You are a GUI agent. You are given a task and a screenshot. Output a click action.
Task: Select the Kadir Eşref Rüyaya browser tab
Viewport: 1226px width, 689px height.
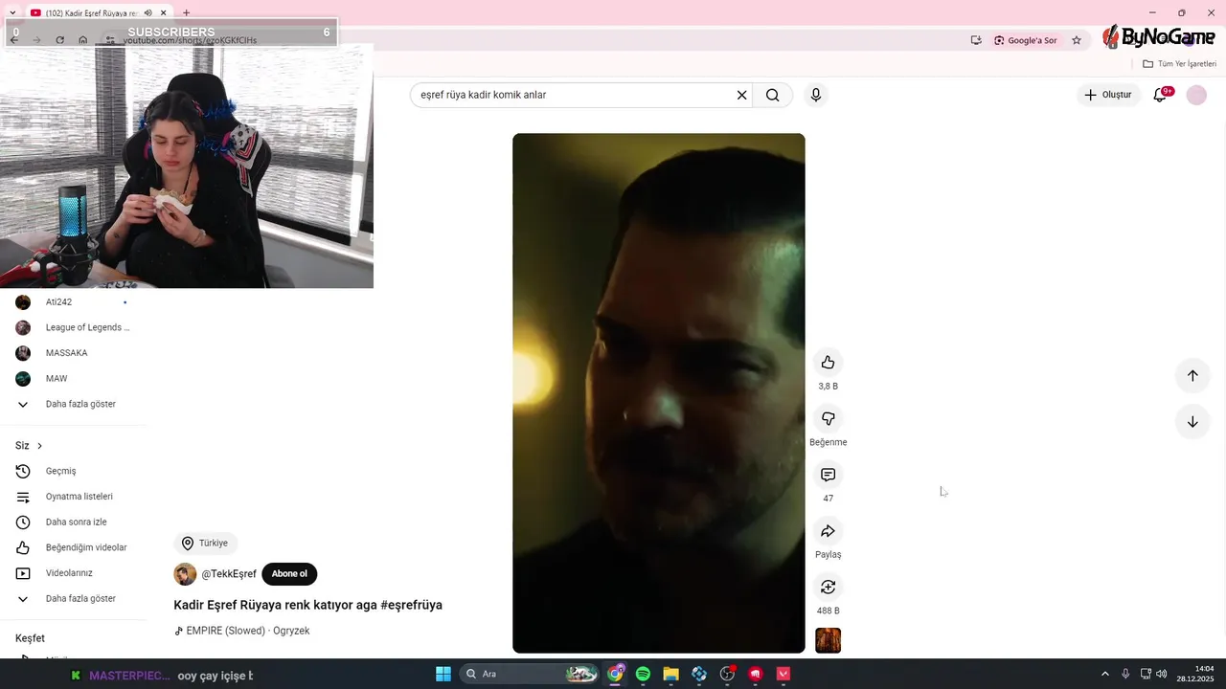click(93, 12)
